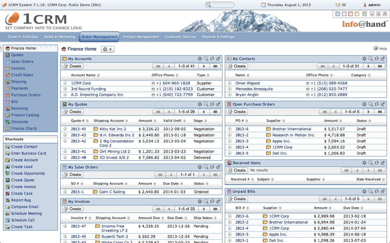Open Finance Charts in sidebar

point(24,128)
